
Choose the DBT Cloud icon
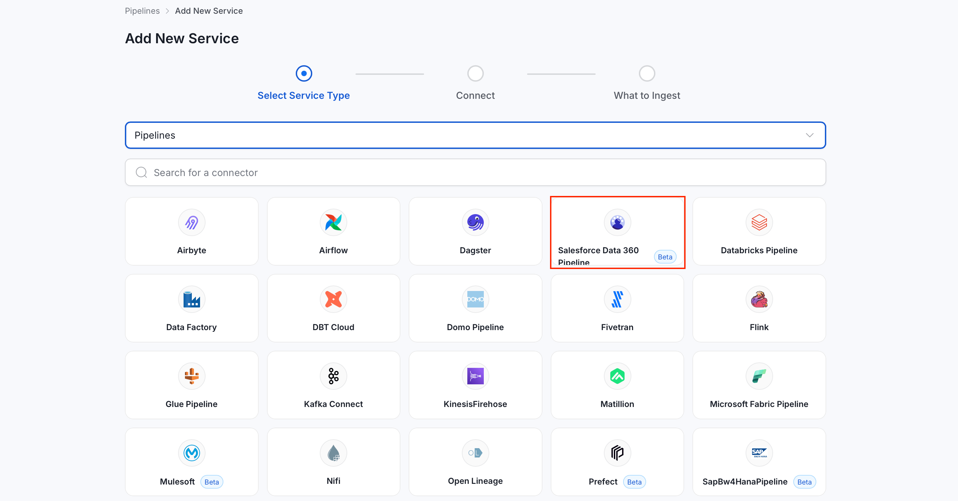click(334, 300)
